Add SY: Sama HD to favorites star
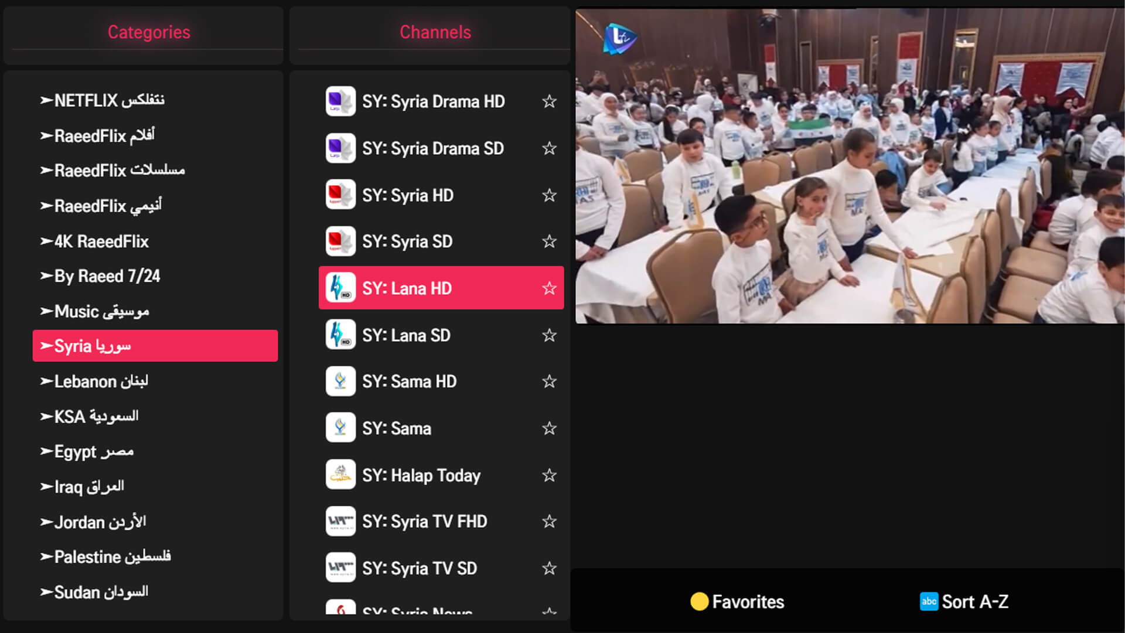 point(549,382)
